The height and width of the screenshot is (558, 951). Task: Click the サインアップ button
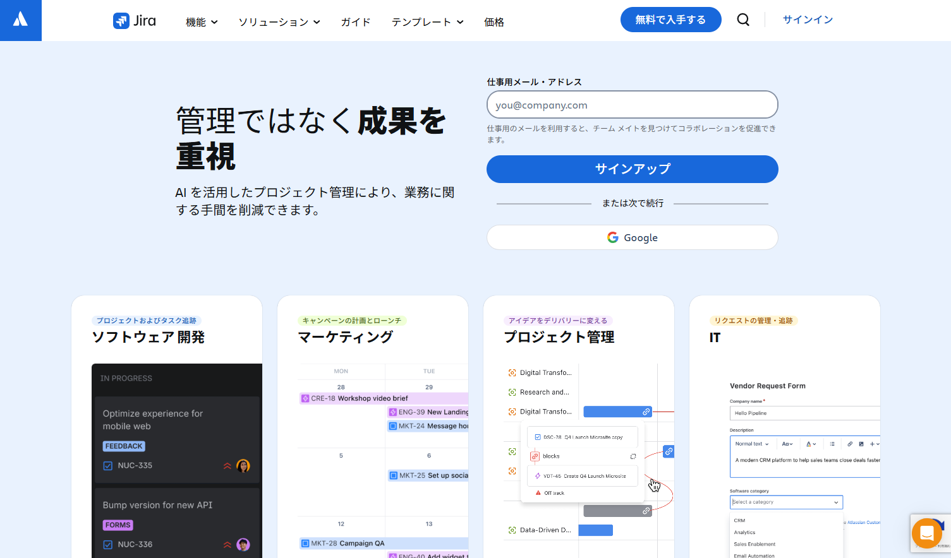pyautogui.click(x=632, y=169)
